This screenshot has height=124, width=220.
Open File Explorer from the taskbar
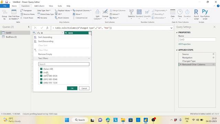coord(123,120)
